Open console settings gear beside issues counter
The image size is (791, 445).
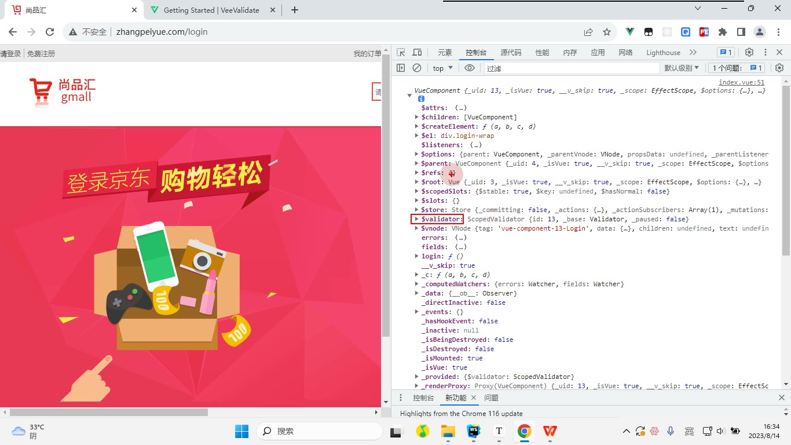pos(779,68)
